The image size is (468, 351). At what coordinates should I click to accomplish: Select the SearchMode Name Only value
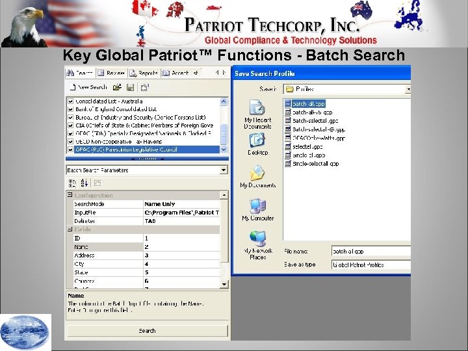click(x=181, y=204)
